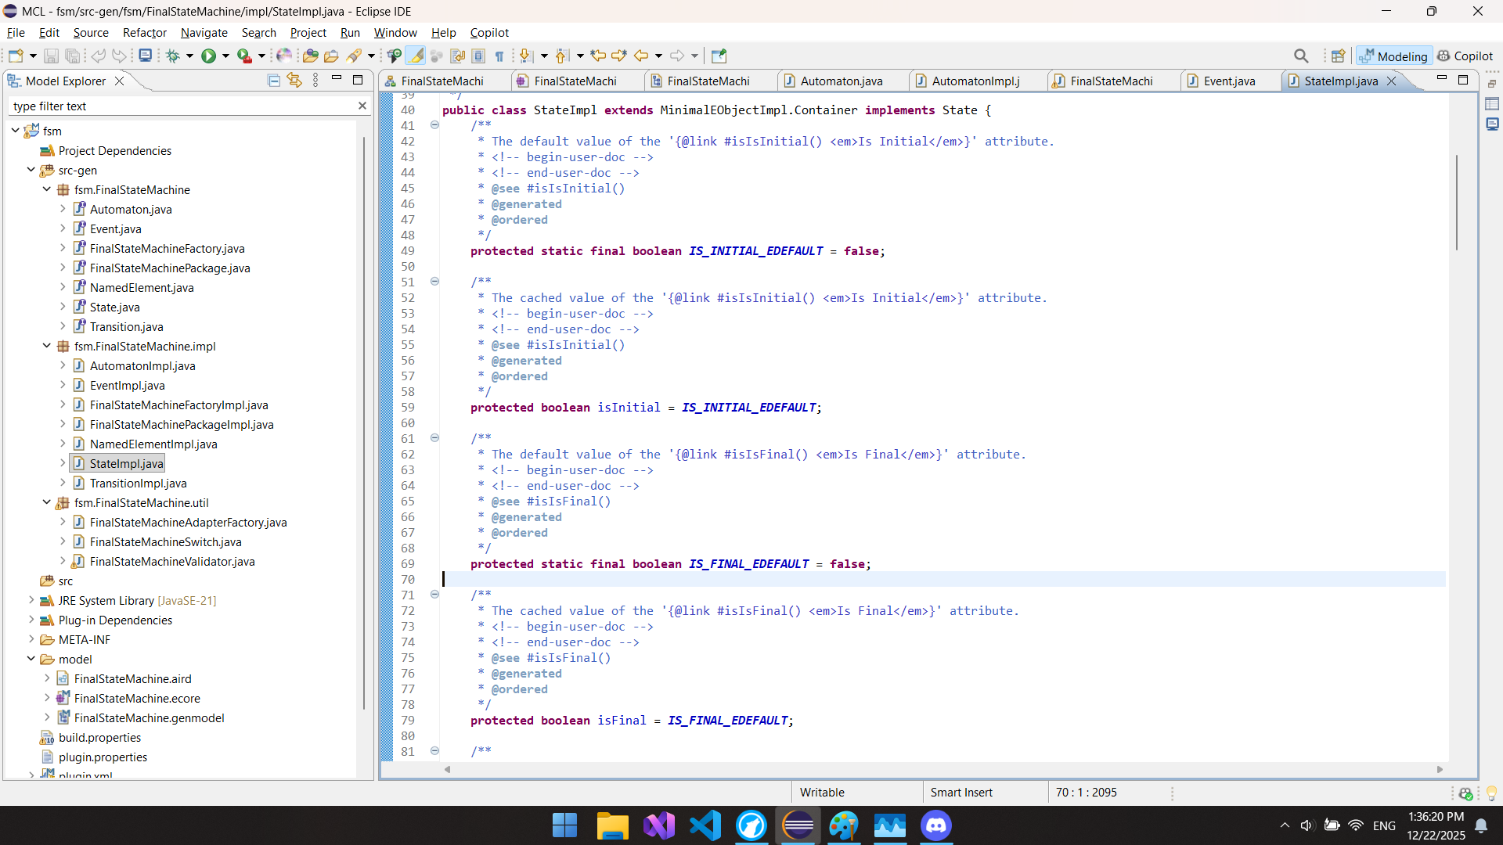The width and height of the screenshot is (1503, 845).
Task: Collapse the fsm.FinalStateMachine.impl package
Action: click(46, 346)
